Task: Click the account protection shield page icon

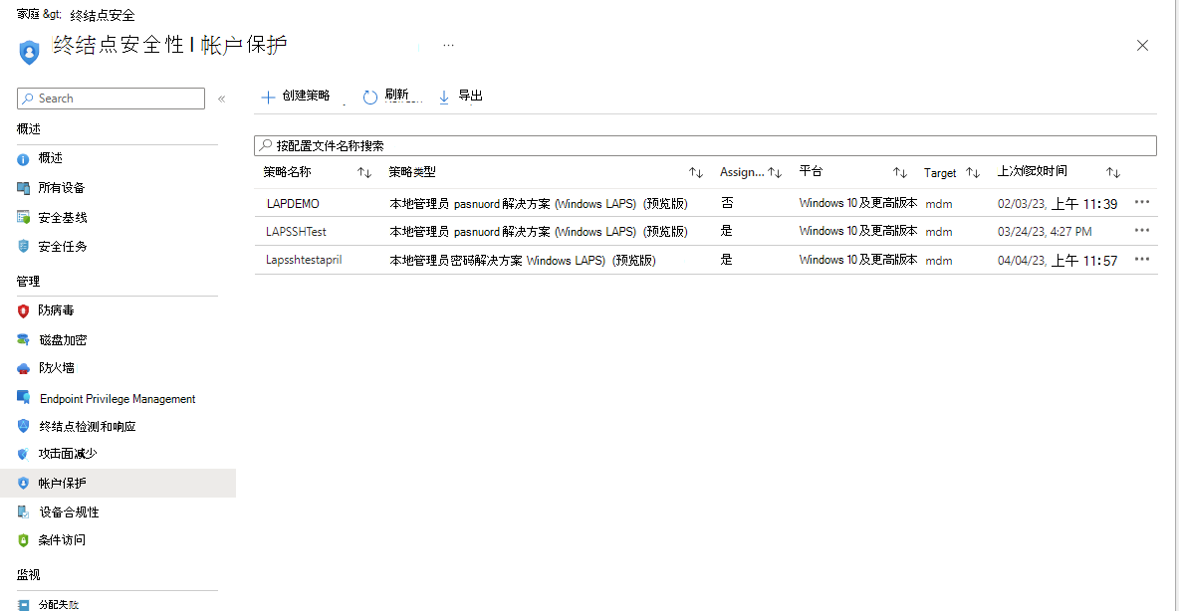Action: (x=29, y=53)
